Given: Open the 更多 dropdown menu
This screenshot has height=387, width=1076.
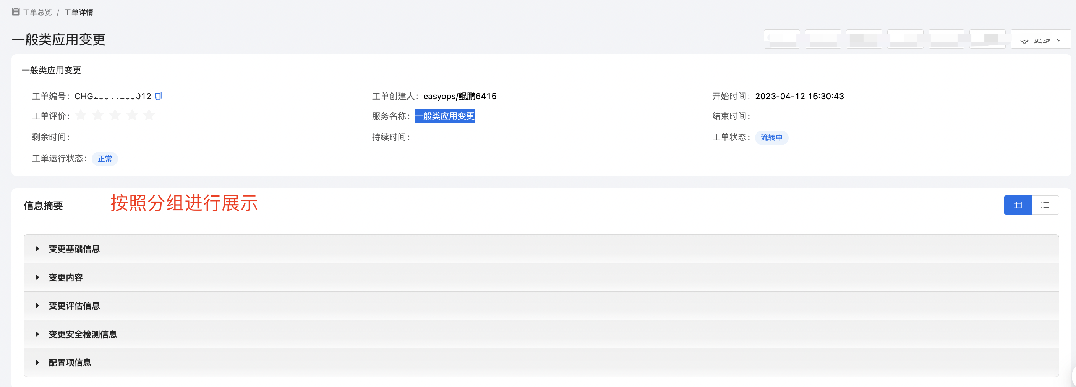Looking at the screenshot, I should 1040,40.
